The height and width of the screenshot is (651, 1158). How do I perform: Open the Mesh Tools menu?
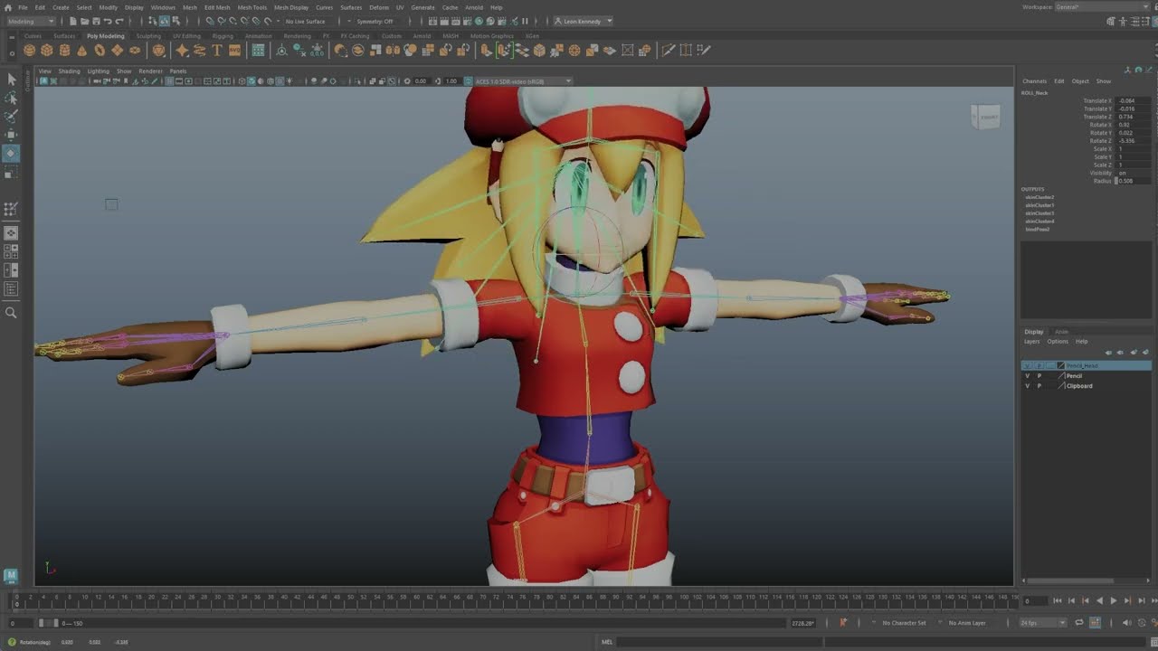point(252,7)
